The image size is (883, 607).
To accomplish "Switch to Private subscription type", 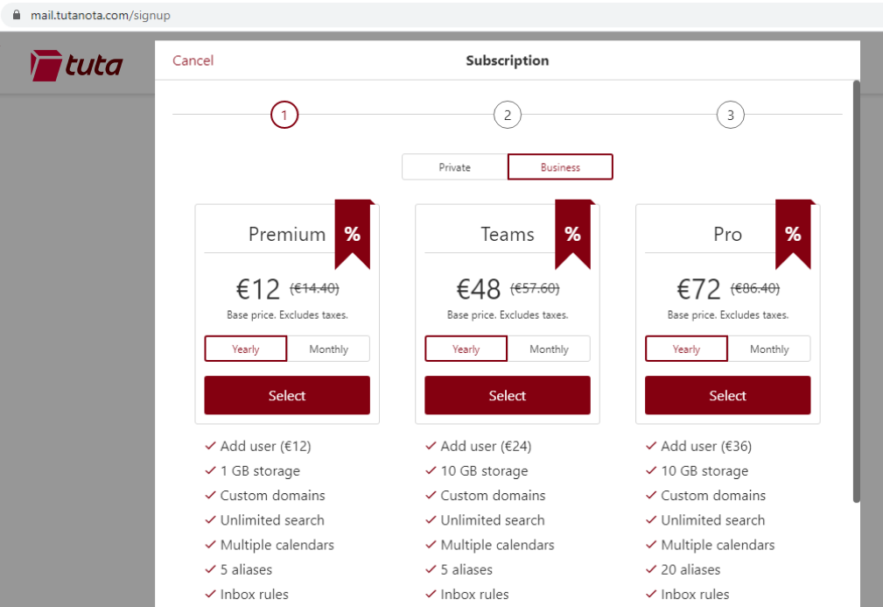I will coord(455,167).
